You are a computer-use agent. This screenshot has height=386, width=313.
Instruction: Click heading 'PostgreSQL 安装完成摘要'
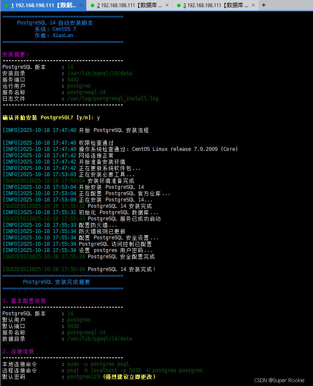point(56,282)
